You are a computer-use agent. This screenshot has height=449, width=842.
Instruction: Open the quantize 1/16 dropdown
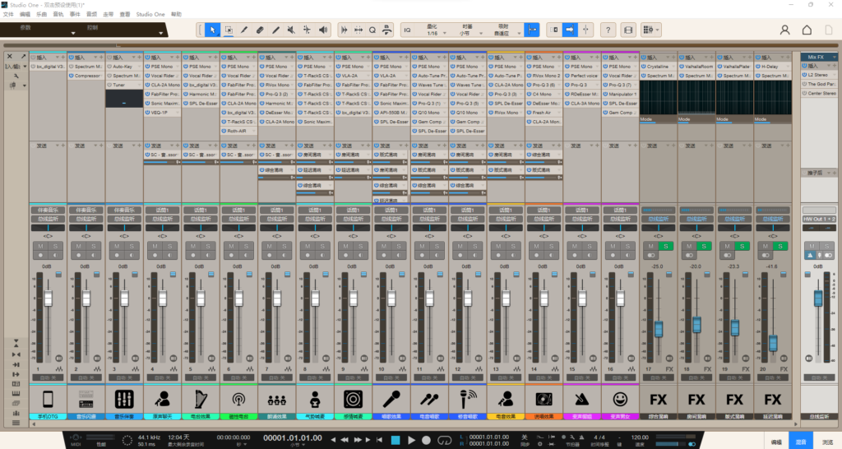(433, 30)
